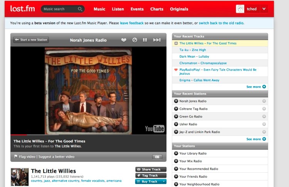This screenshot has height=187, width=289.
Task: Click the Tag Track button
Action: [151, 175]
